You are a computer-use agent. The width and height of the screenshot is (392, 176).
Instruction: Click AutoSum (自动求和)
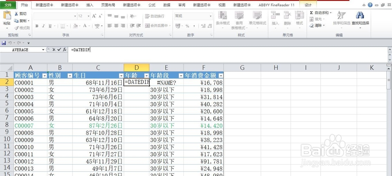coord(321,13)
